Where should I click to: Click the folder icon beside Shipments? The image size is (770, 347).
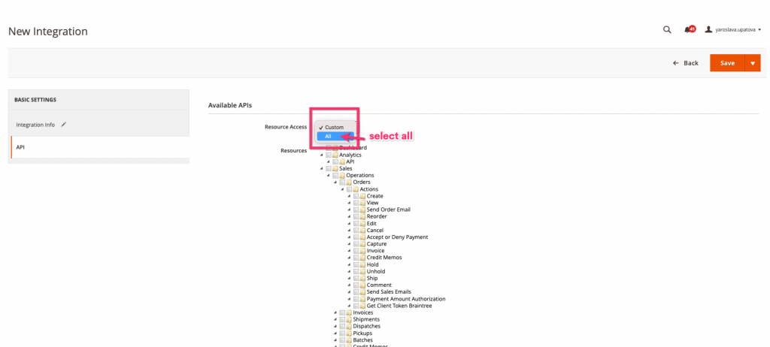pyautogui.click(x=349, y=319)
